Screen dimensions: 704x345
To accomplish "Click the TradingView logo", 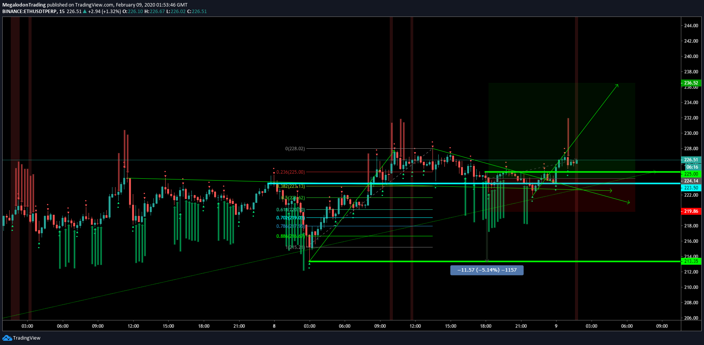I will [22, 338].
